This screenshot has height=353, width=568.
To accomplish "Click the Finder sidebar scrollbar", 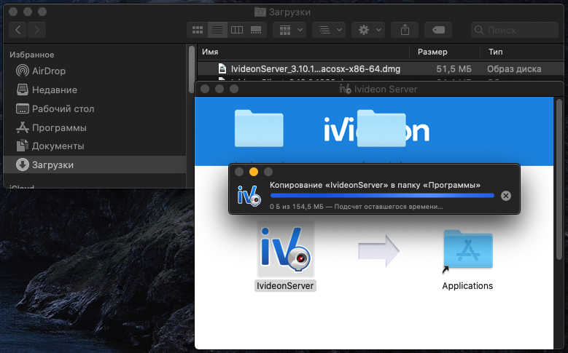I will point(191,69).
